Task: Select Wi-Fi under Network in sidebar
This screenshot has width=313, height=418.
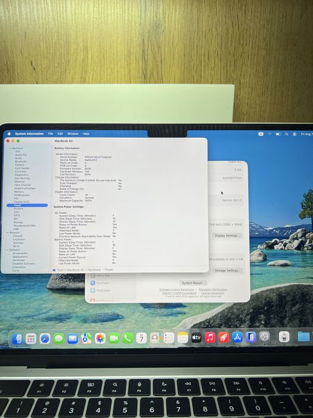Action: 16,246
